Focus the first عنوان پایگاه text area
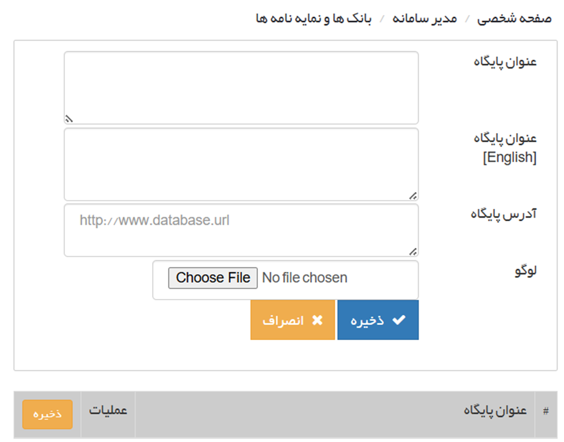Viewport: 564px width, 442px height. (241, 87)
